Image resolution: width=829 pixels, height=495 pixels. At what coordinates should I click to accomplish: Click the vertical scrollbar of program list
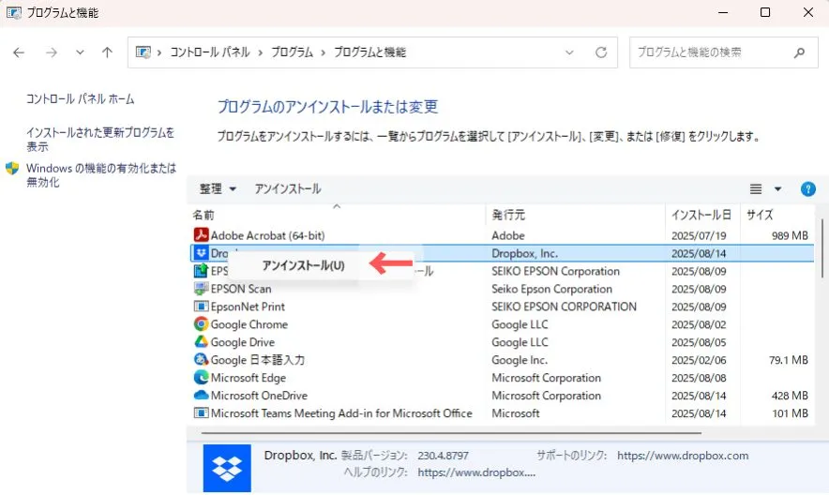pos(821,248)
